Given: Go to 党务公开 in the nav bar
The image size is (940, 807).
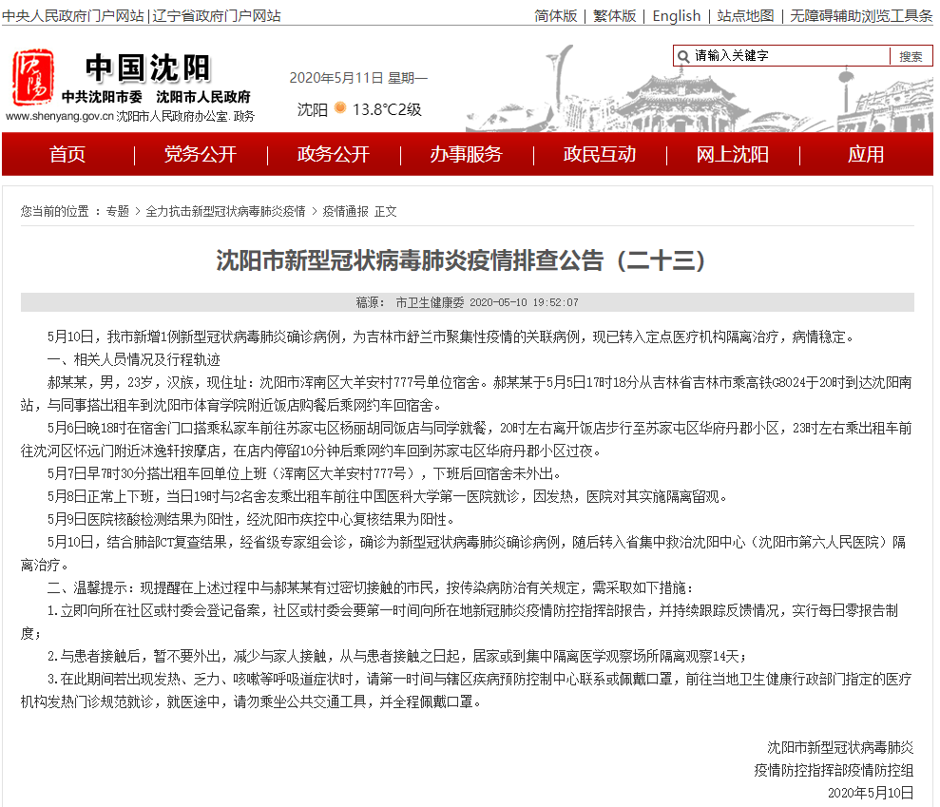Looking at the screenshot, I should pos(201,154).
